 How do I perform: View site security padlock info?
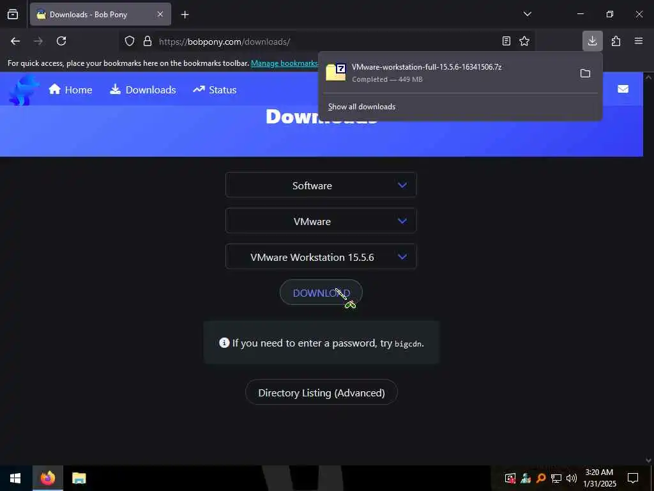click(x=148, y=42)
